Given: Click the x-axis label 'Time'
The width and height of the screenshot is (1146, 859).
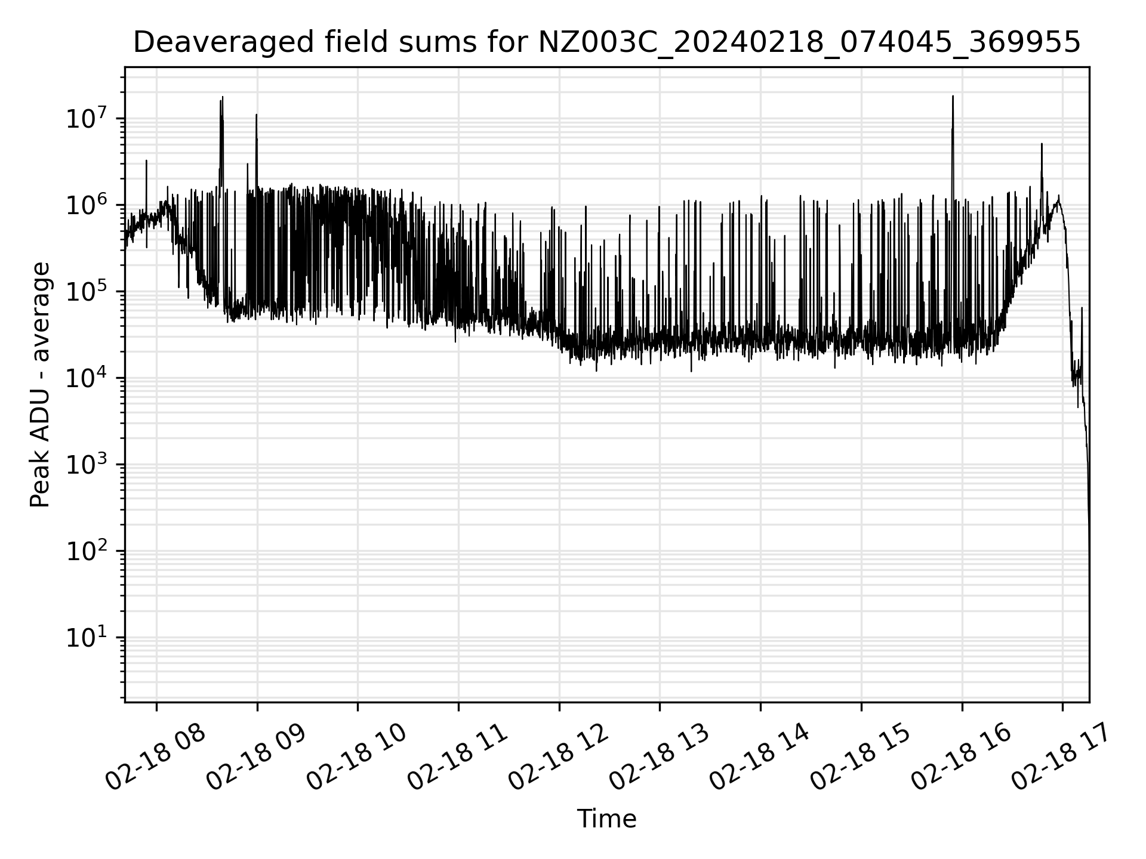Looking at the screenshot, I should [606, 819].
